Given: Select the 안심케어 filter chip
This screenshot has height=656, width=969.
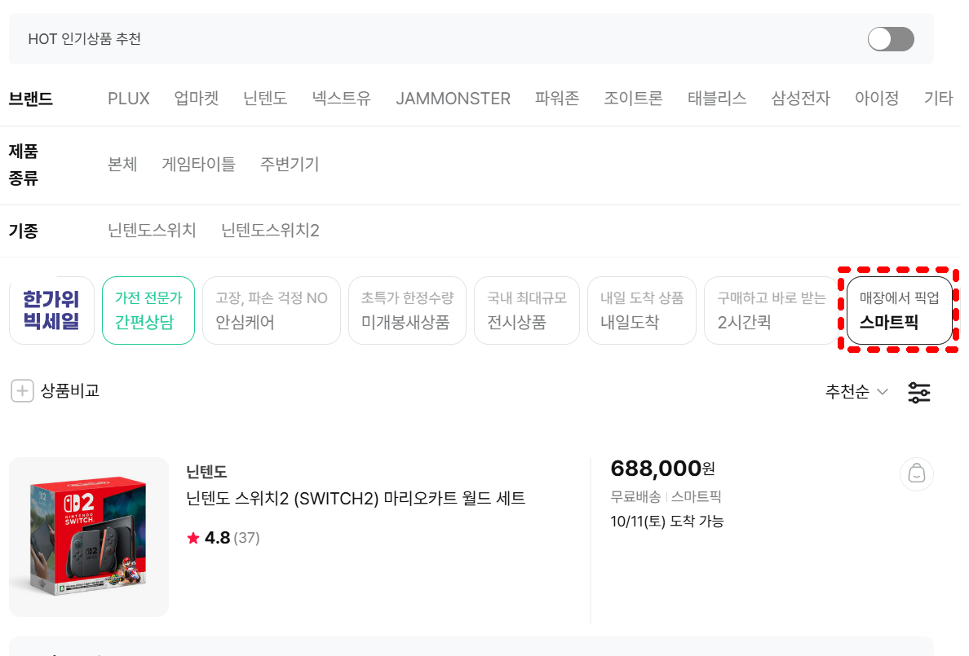Looking at the screenshot, I should [x=271, y=310].
